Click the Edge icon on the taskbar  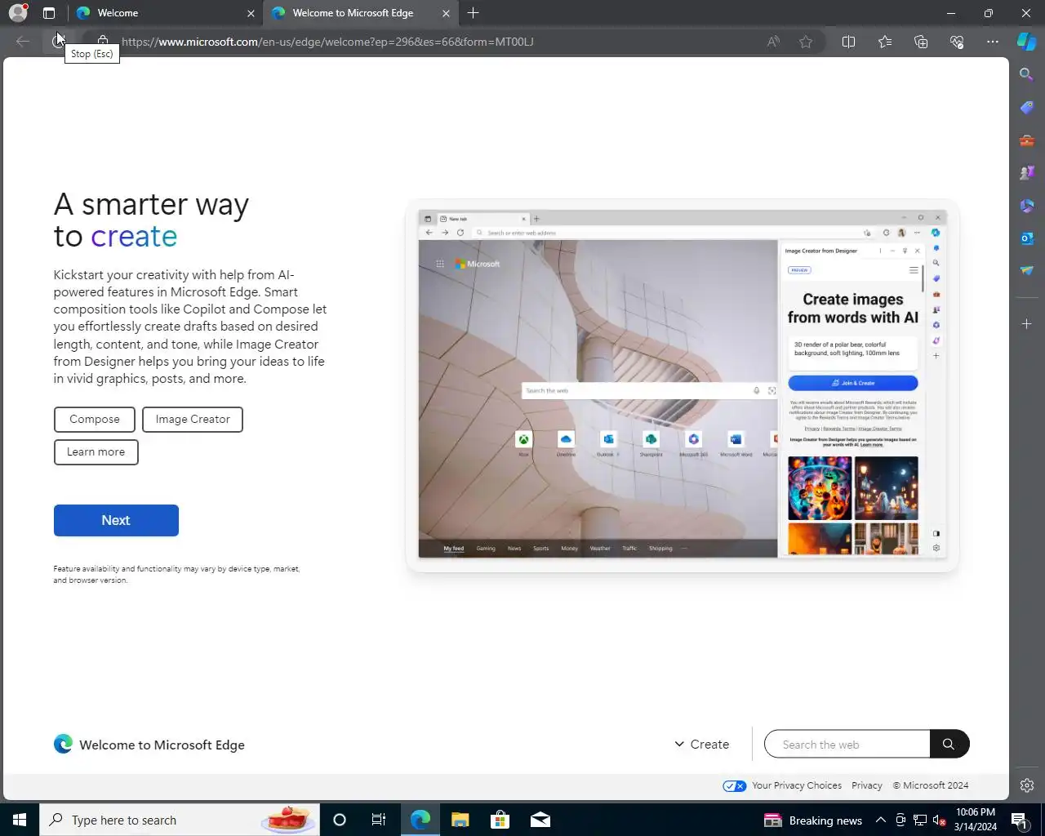point(420,820)
